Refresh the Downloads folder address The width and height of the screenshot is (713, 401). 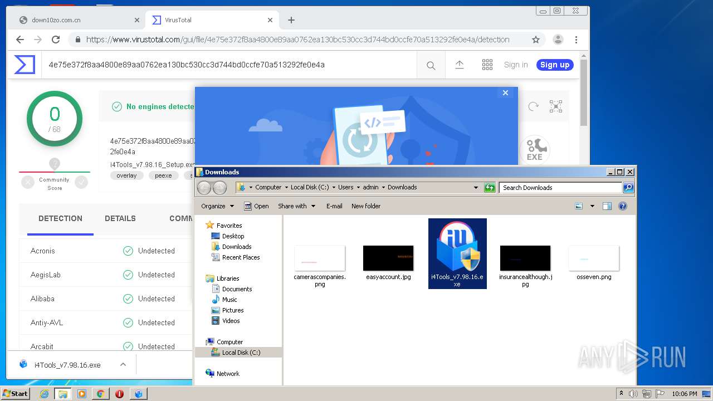[490, 188]
